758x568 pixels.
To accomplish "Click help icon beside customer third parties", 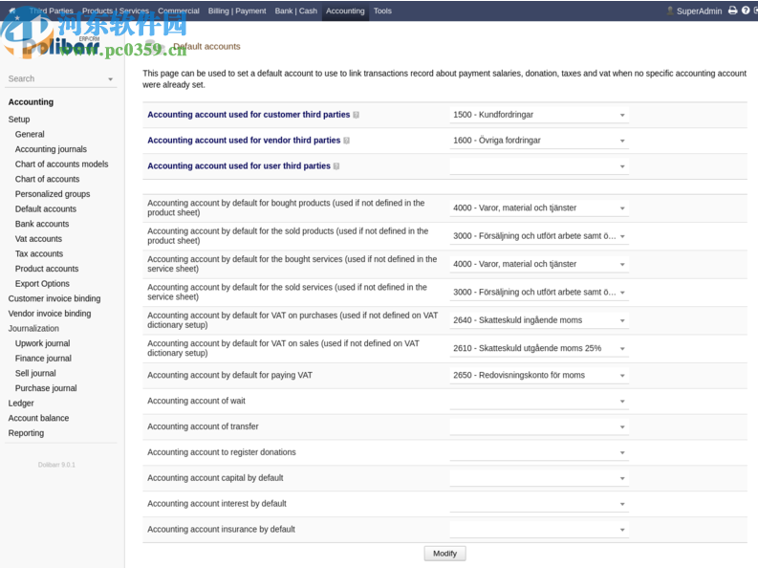I will pos(357,115).
